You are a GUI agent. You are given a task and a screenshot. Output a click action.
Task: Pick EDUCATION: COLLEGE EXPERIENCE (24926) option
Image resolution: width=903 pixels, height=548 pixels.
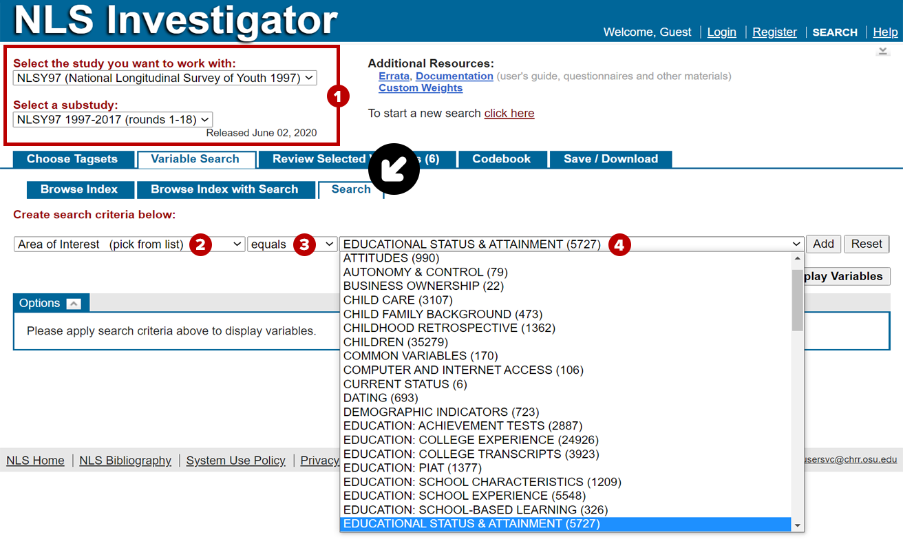pyautogui.click(x=566, y=440)
